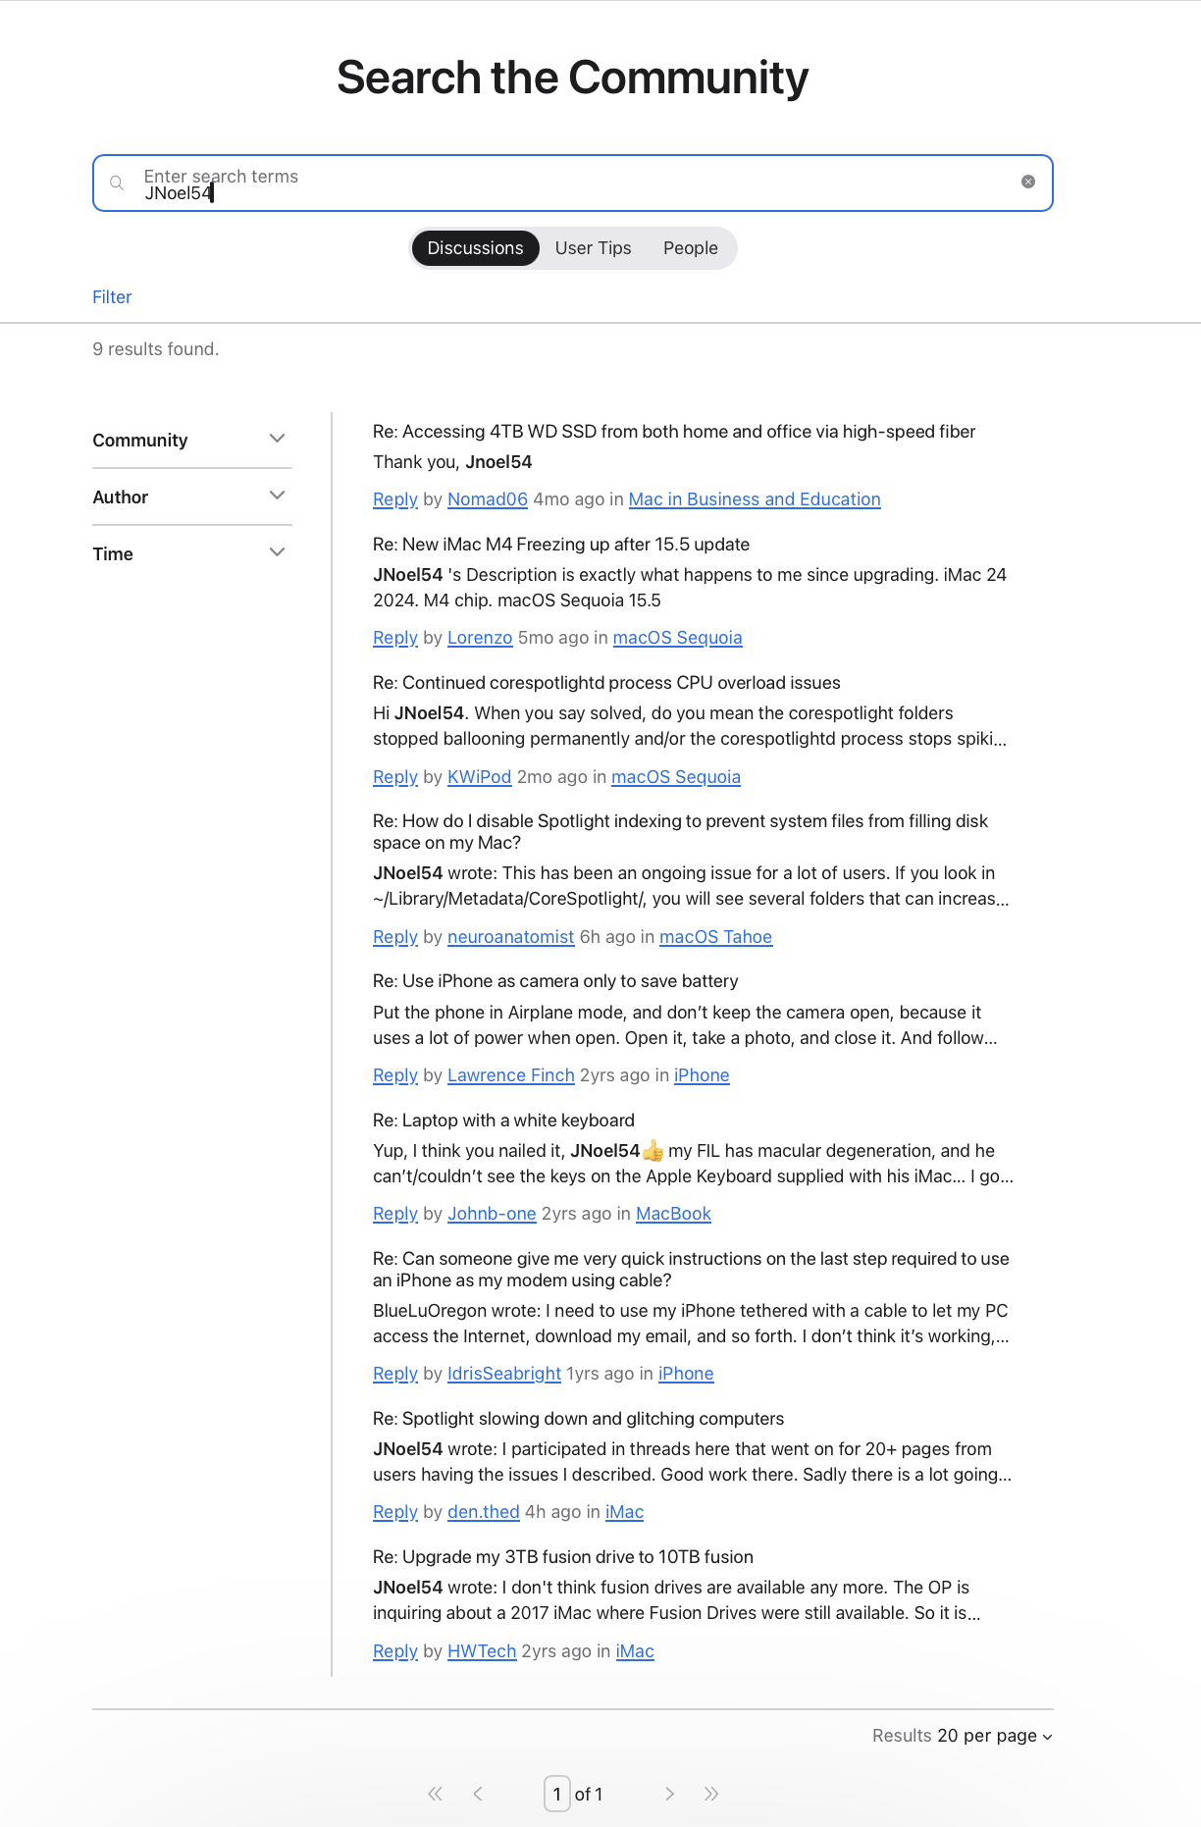Open macOS Sequoia link in KWiPod's result
1201x1827 pixels.
(x=676, y=777)
